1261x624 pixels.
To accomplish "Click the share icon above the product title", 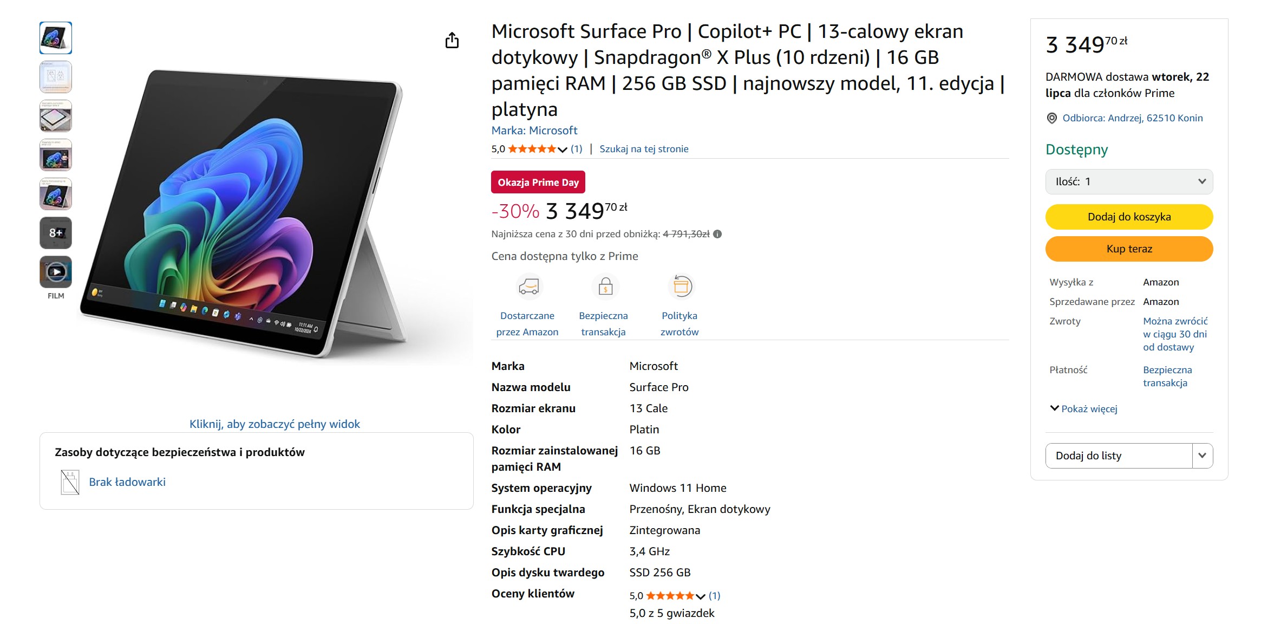I will (x=453, y=40).
